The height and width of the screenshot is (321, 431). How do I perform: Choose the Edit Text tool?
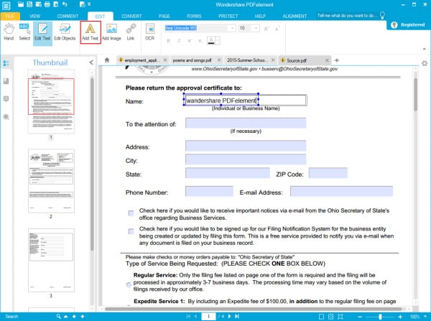click(x=42, y=32)
